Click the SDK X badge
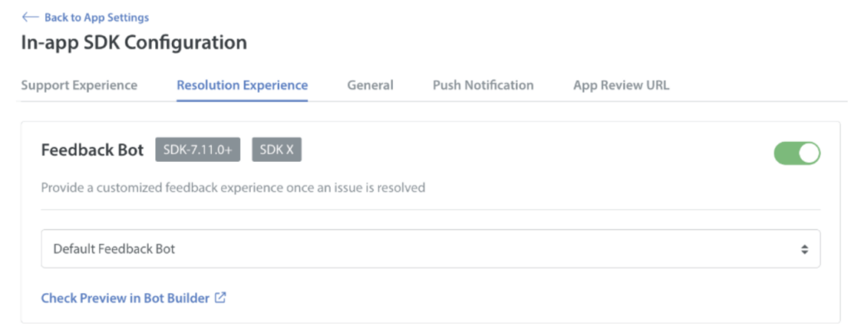The height and width of the screenshot is (329, 851). (x=277, y=150)
